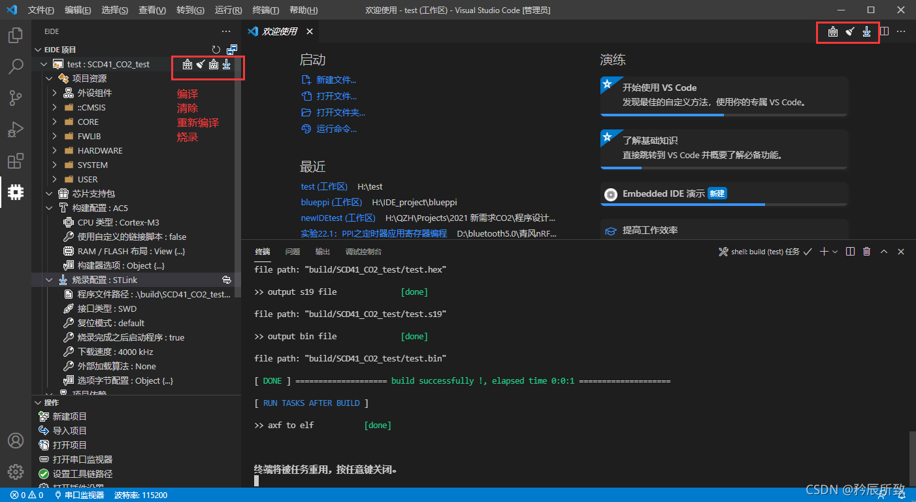Click the 运行命令... link
The height and width of the screenshot is (502, 916).
tap(336, 129)
